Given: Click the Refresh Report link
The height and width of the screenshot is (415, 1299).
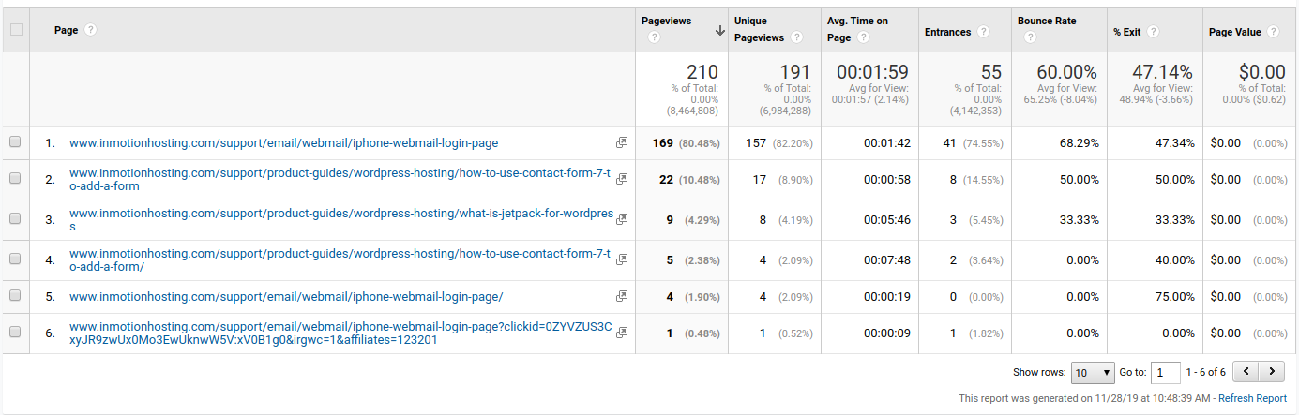Looking at the screenshot, I should point(1252,398).
